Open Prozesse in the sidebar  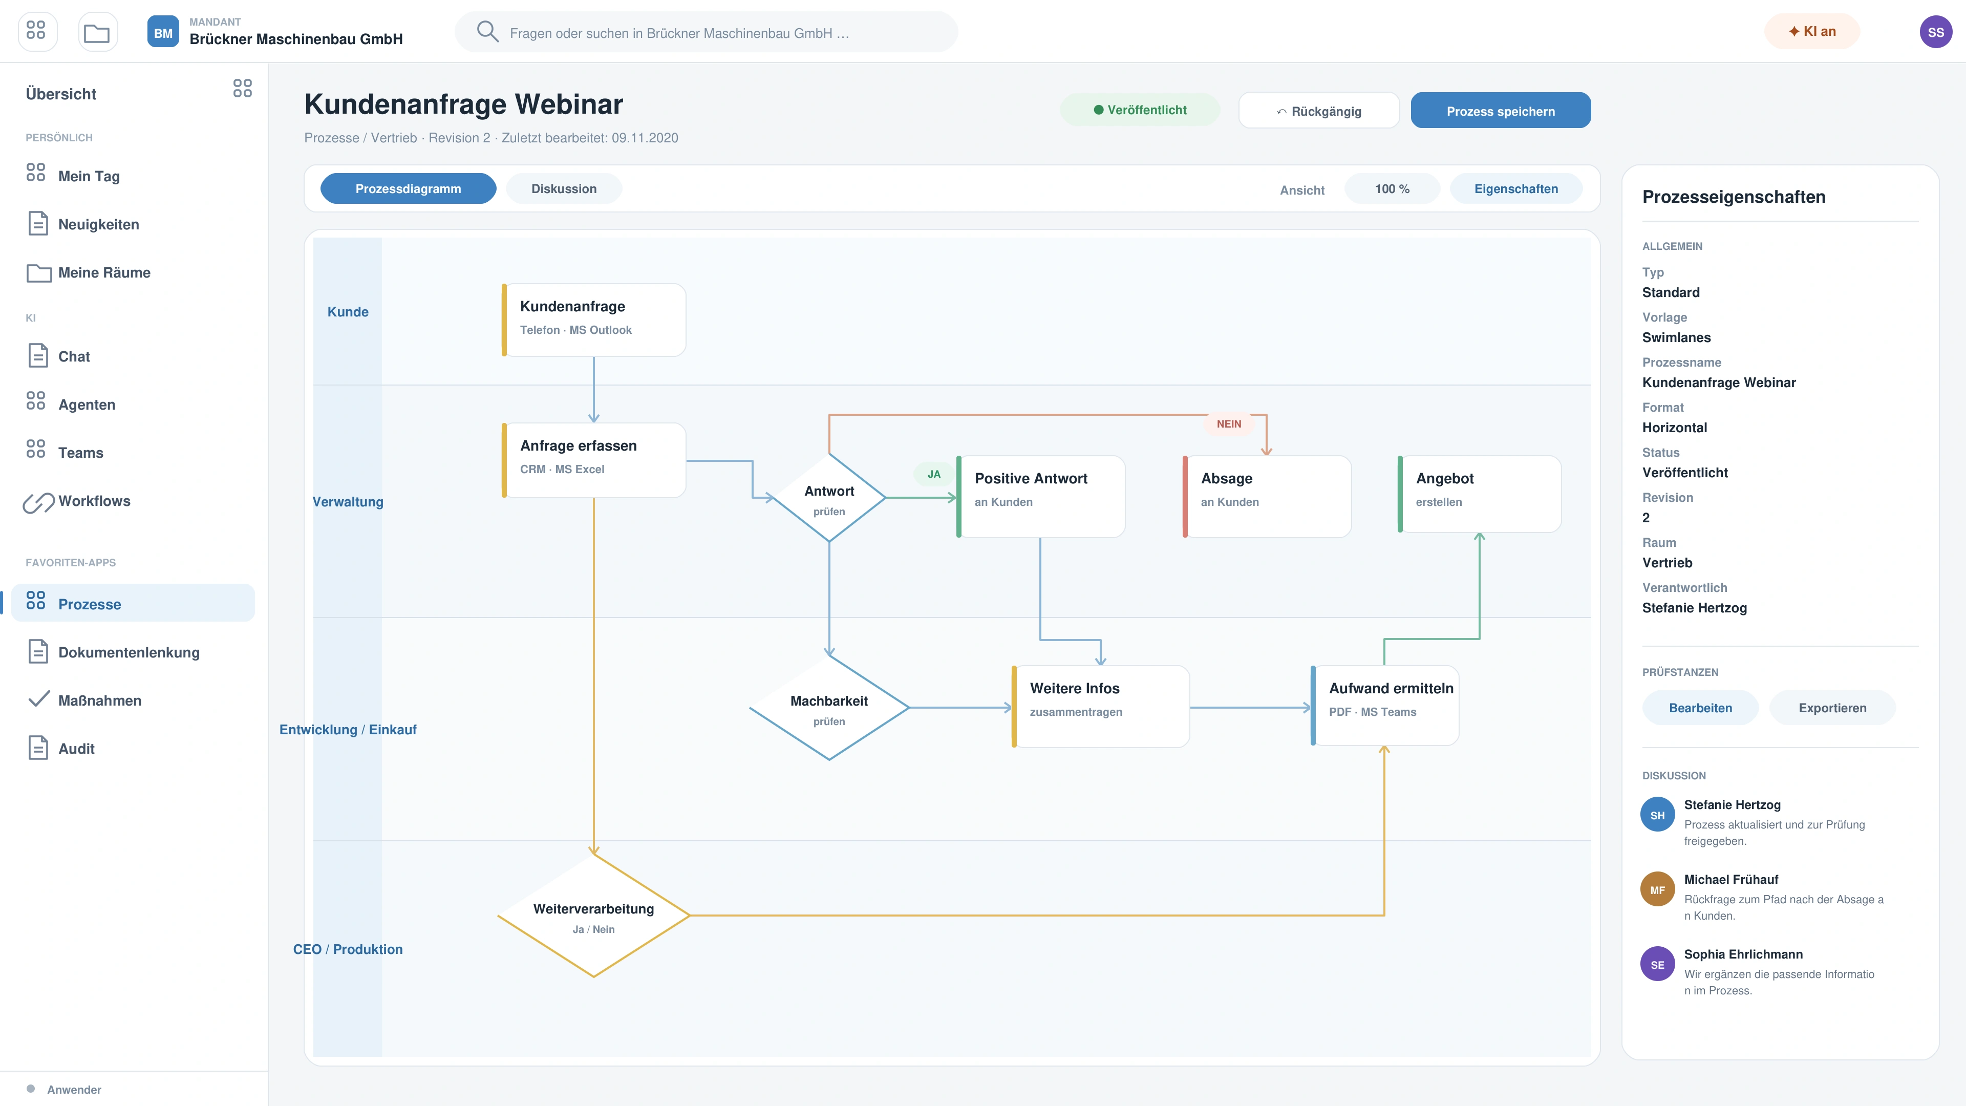(x=133, y=603)
